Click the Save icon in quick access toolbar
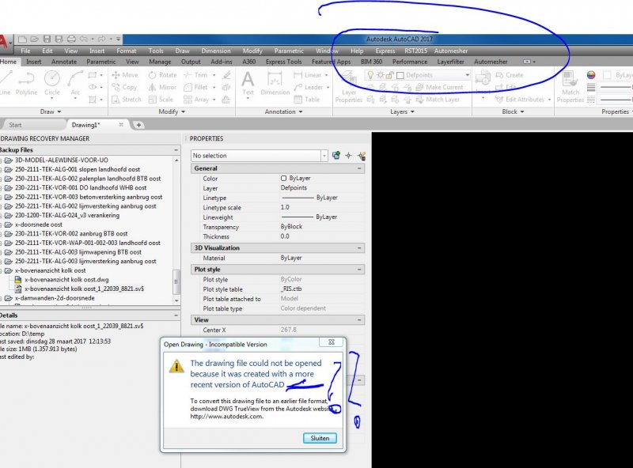 tap(47, 40)
